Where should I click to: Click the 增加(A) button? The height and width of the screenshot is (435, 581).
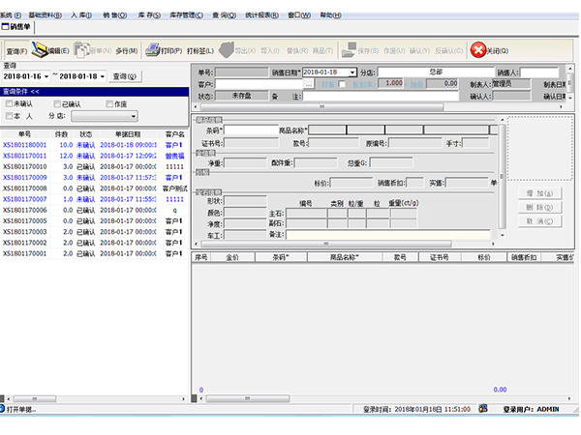540,193
